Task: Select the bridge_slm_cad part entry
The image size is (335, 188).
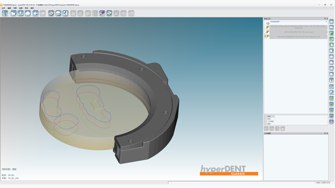Action: click(298, 37)
